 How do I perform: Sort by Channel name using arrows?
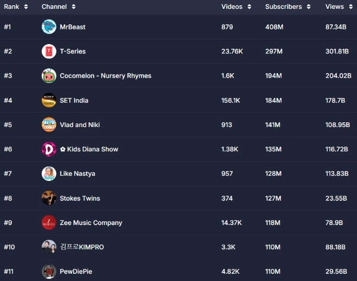(74, 7)
